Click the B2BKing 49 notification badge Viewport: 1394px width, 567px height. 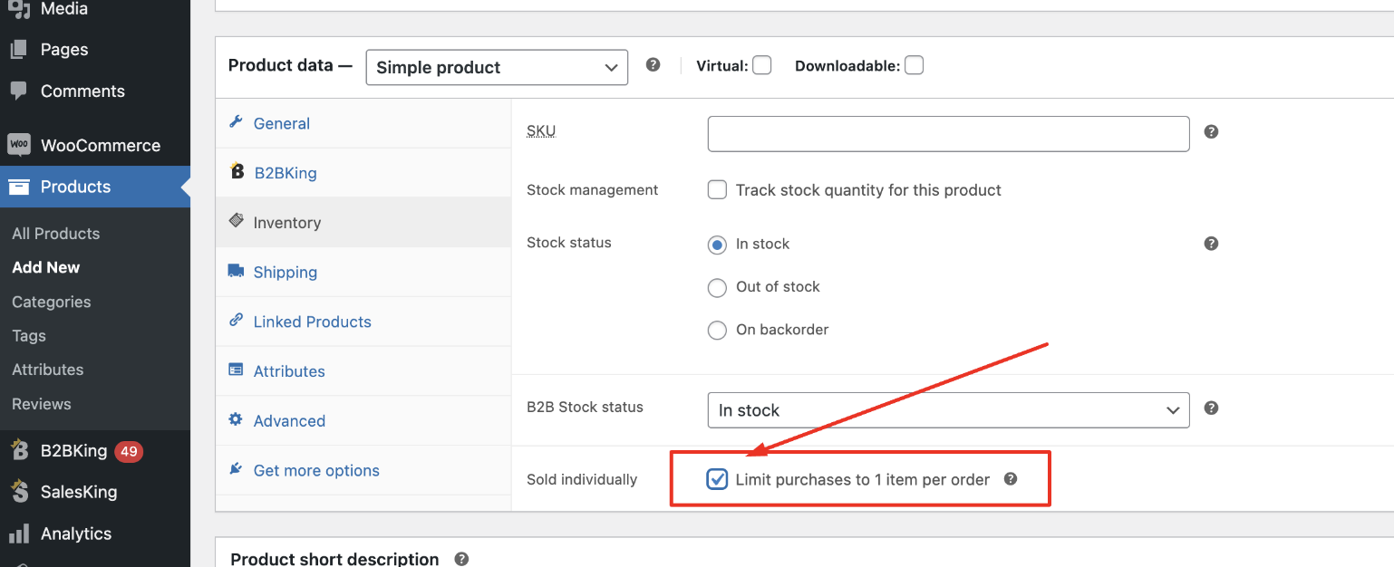(129, 451)
